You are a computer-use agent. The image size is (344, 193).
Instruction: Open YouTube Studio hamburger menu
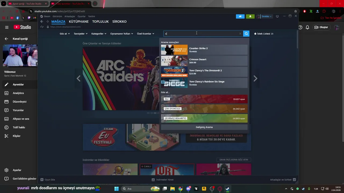[7, 27]
